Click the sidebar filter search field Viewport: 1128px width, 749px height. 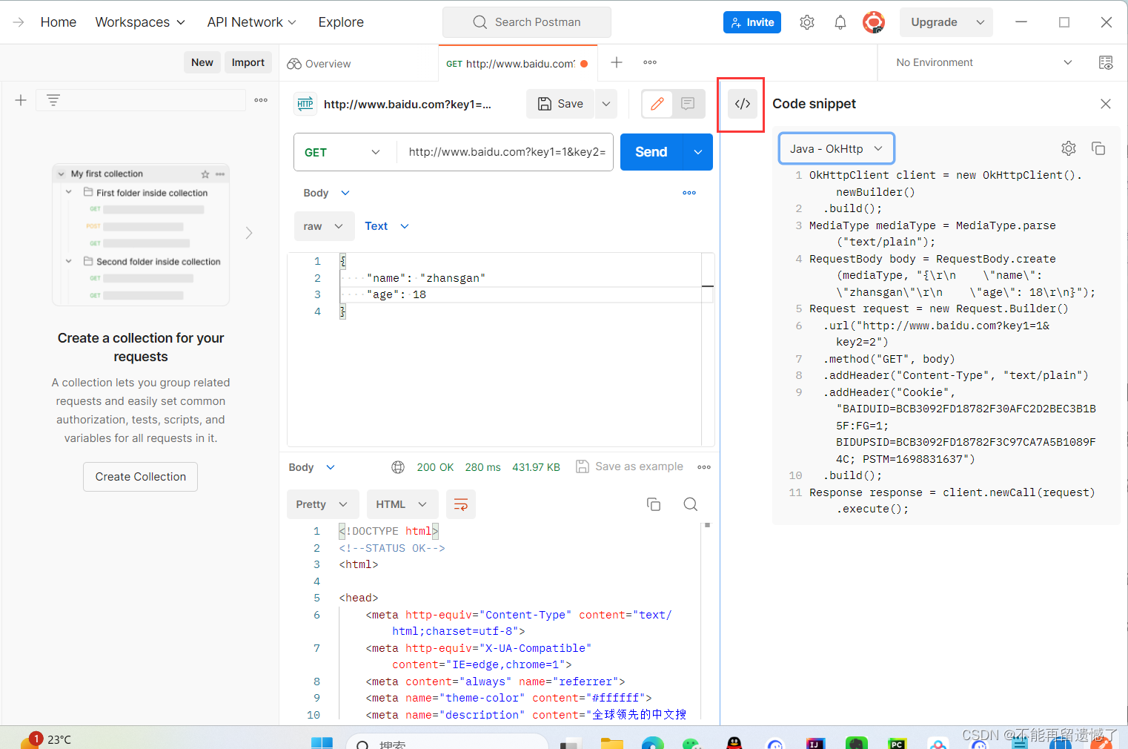pyautogui.click(x=141, y=100)
